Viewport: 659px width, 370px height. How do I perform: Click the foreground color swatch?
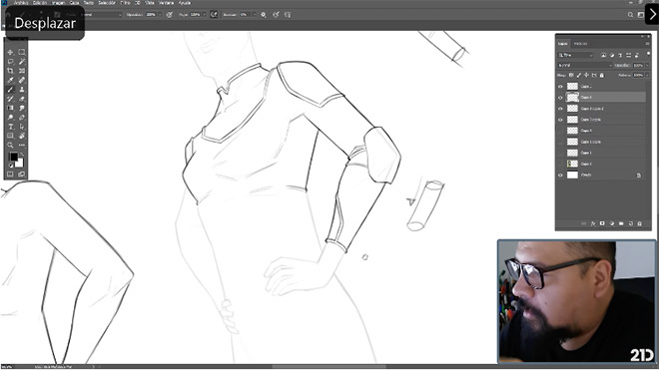pyautogui.click(x=13, y=157)
